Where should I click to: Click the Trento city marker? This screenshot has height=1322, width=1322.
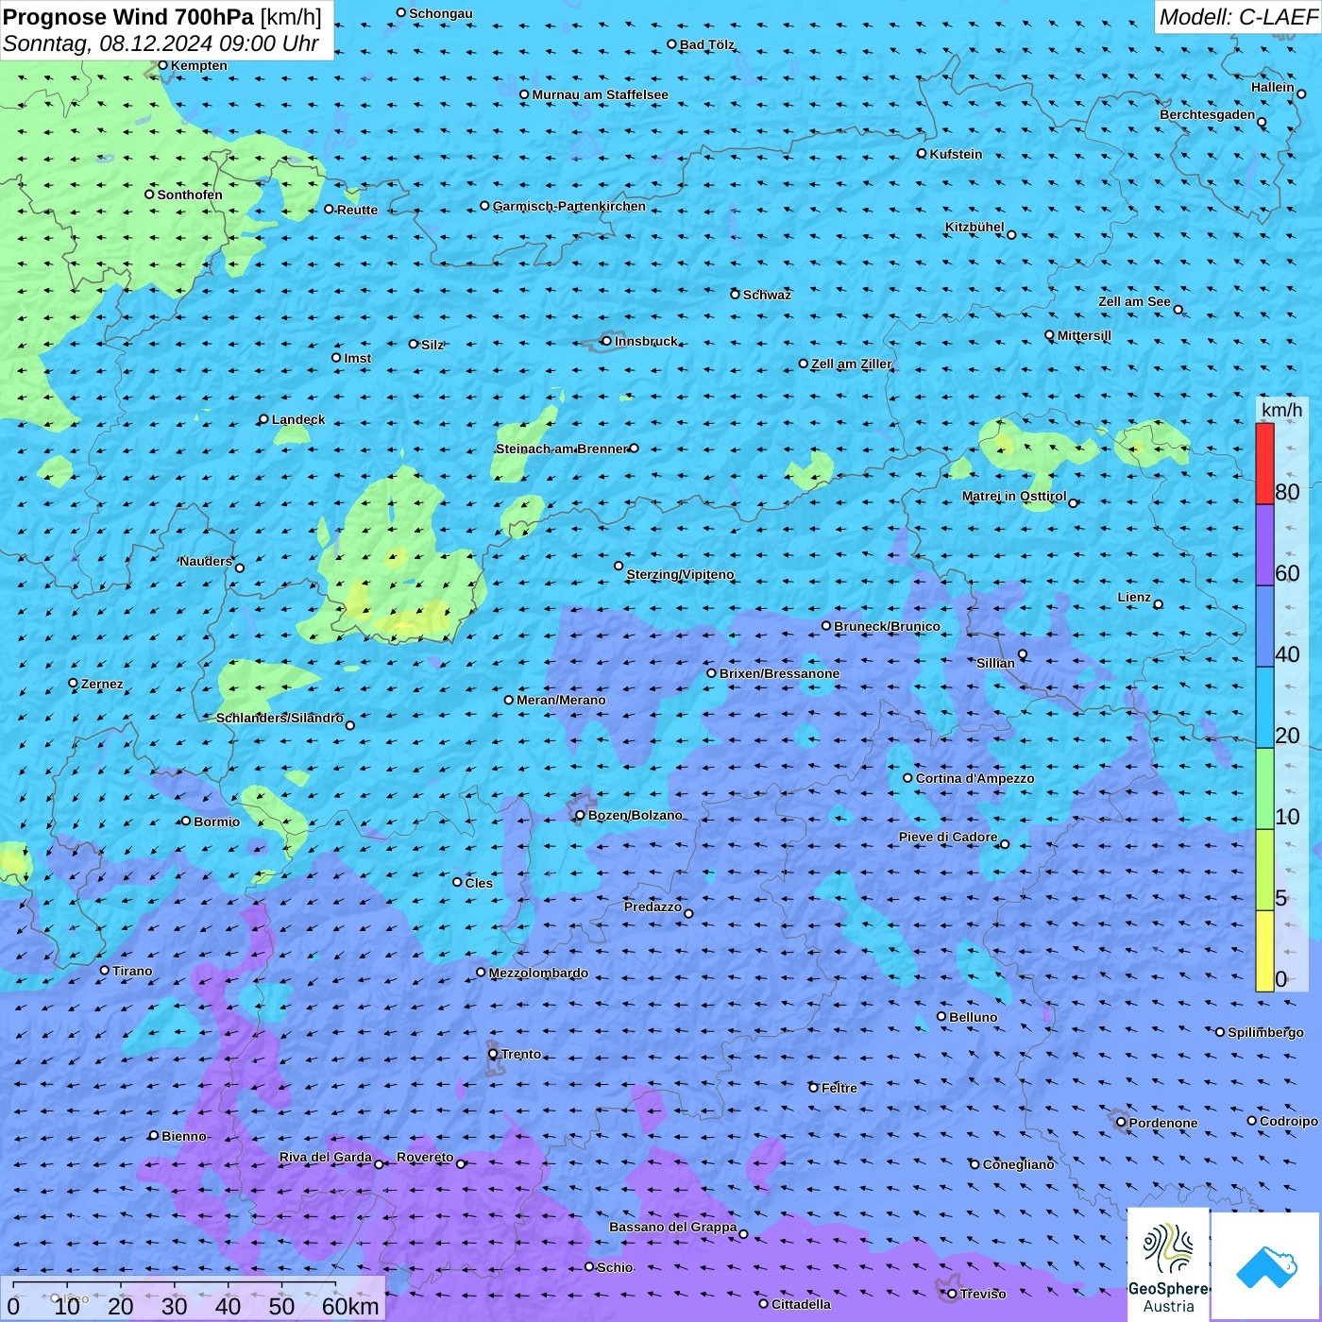point(493,1054)
